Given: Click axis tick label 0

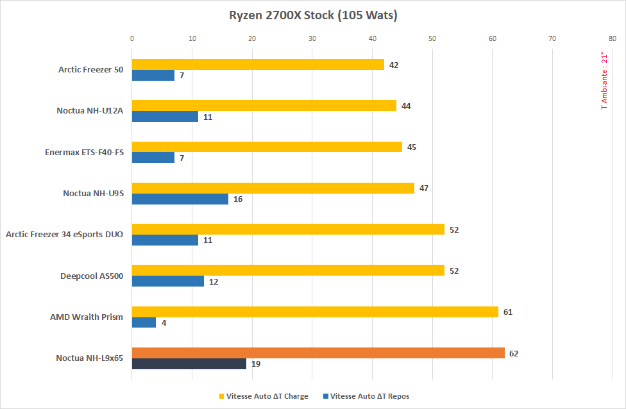Looking at the screenshot, I should click(132, 38).
